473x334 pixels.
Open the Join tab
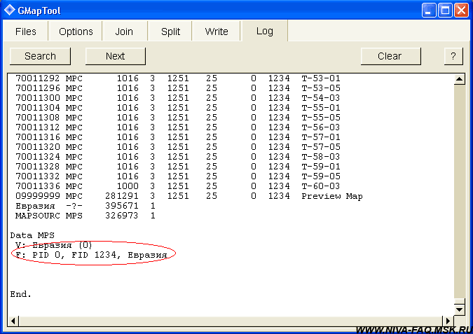(x=124, y=32)
